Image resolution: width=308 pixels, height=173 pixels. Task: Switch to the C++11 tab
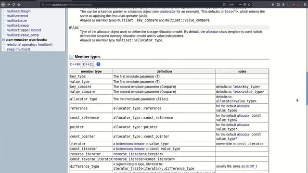coord(88,64)
